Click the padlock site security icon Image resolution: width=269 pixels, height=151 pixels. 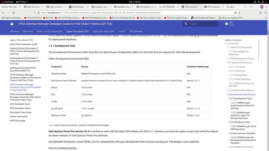pyautogui.click(x=39, y=13)
